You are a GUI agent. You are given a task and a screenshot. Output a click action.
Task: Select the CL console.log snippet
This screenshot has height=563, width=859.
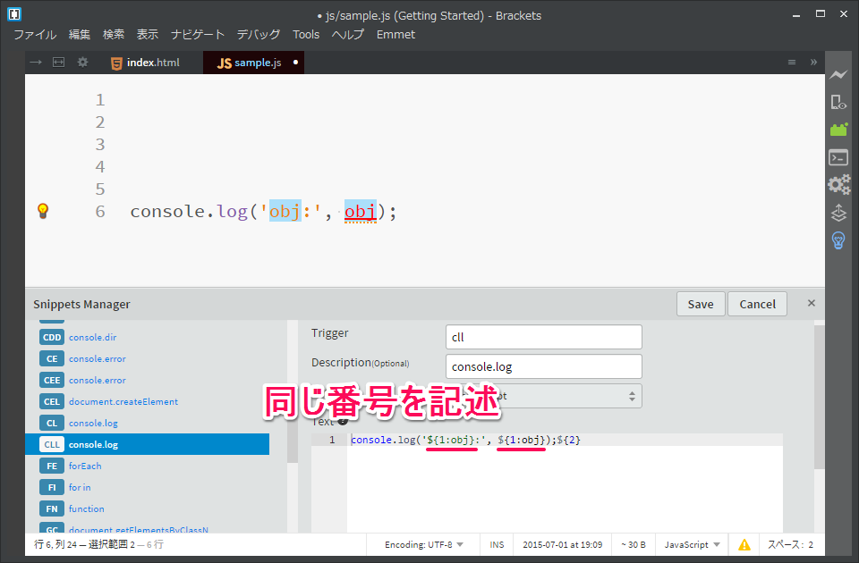pyautogui.click(x=148, y=423)
